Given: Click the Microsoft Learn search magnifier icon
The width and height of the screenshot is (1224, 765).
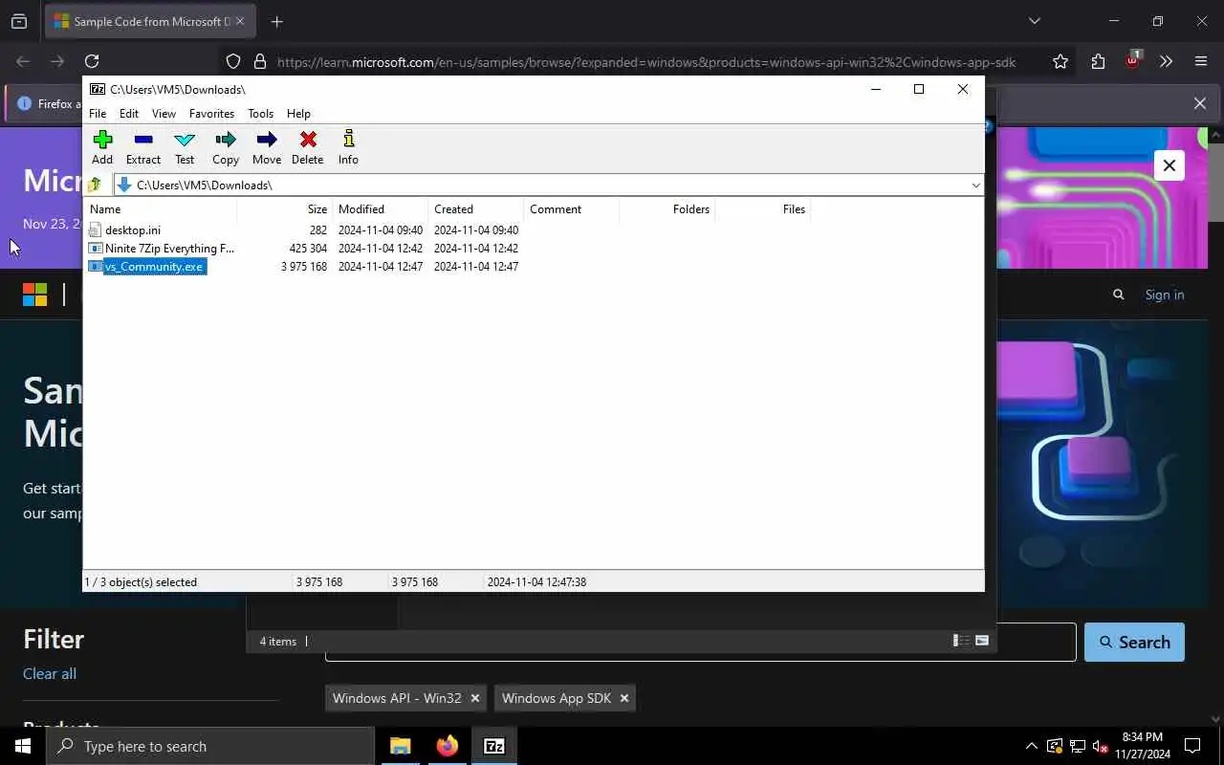Looking at the screenshot, I should click(x=1119, y=295).
